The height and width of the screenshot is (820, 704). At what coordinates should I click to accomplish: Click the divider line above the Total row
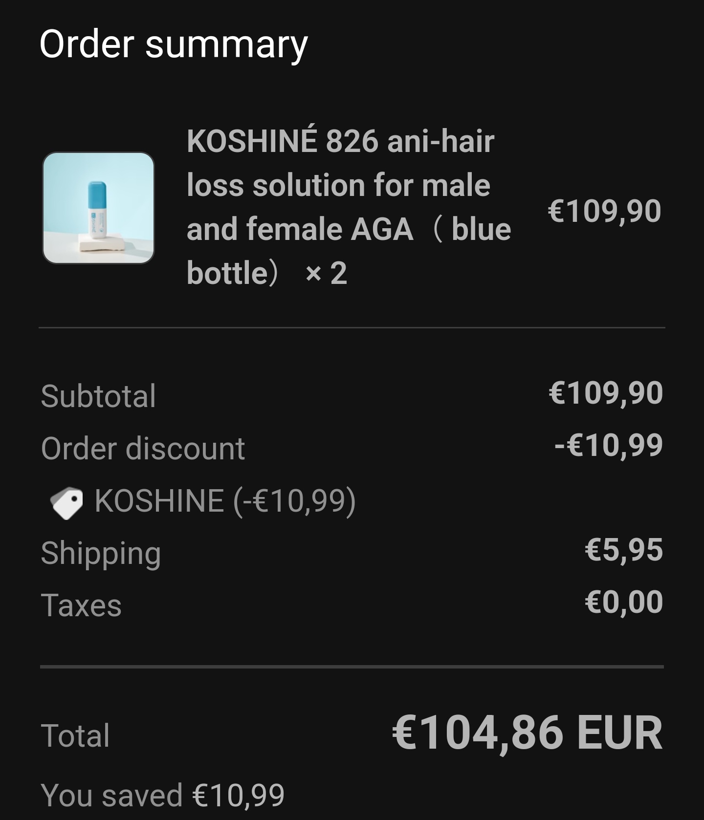click(x=352, y=667)
